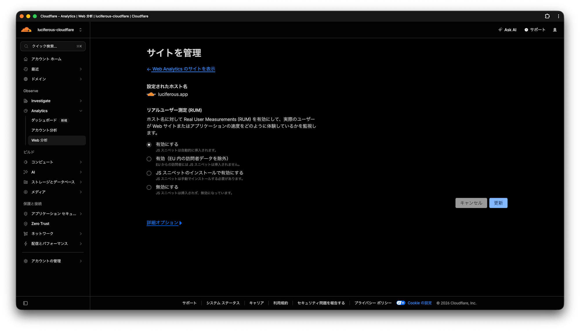Expand the 詳細オプション link
This screenshot has height=331, width=580.
coord(164,223)
